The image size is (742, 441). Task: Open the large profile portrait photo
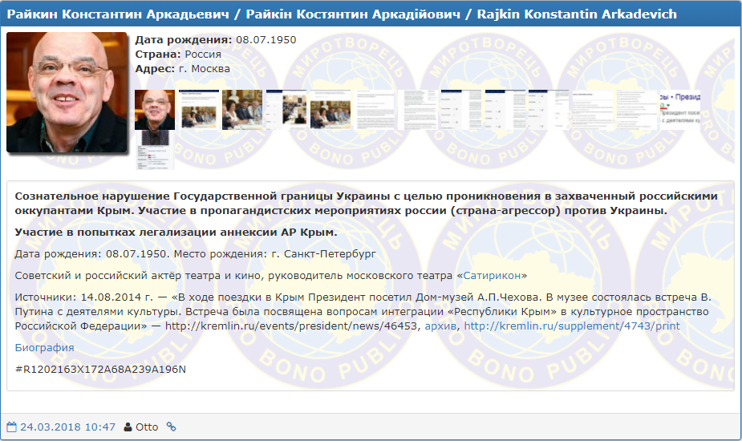67,92
